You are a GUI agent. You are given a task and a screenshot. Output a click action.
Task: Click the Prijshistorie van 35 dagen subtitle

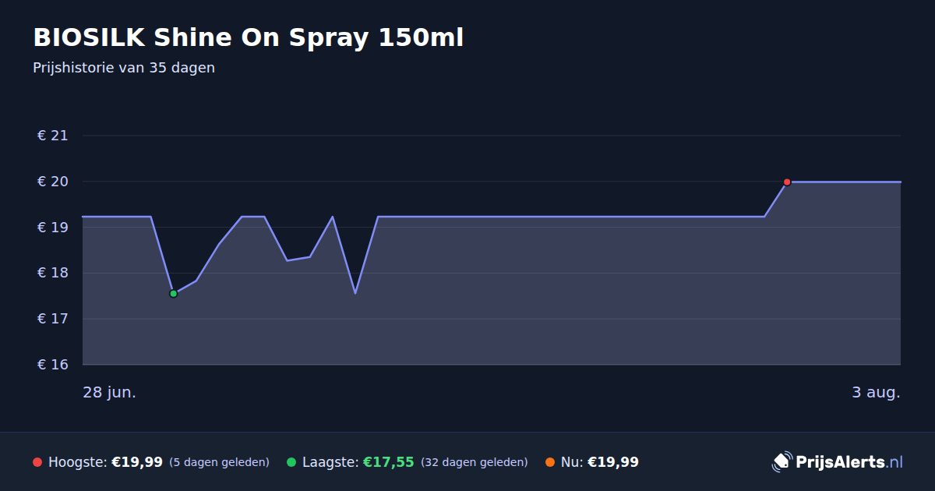[124, 68]
